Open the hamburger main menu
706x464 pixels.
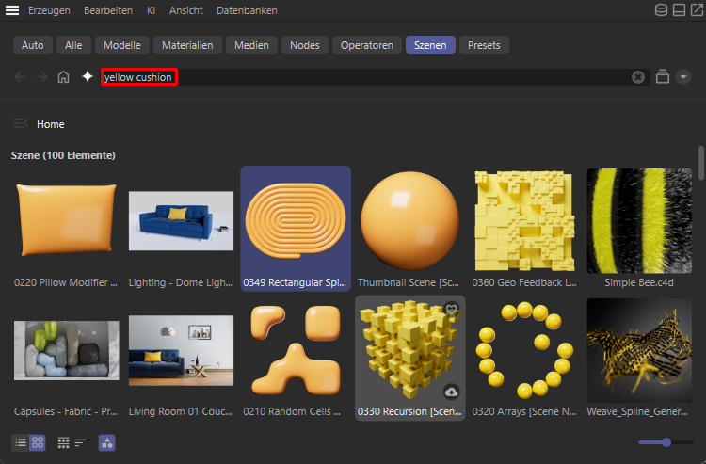(x=12, y=10)
